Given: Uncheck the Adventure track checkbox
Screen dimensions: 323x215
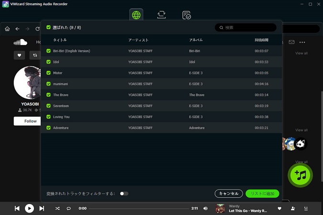Looking at the screenshot, I should (48, 128).
